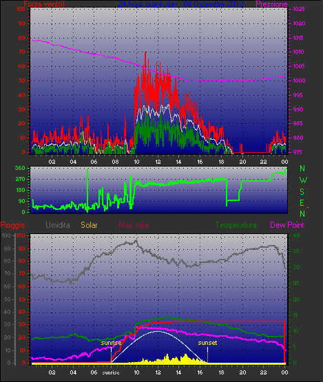Click the top 'N' compass letter beside 360
Screen dimensions: 323x382
coord(302,169)
